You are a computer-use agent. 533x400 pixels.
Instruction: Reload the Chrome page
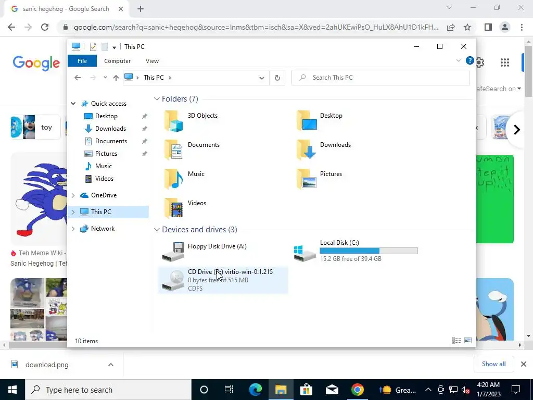(x=45, y=27)
